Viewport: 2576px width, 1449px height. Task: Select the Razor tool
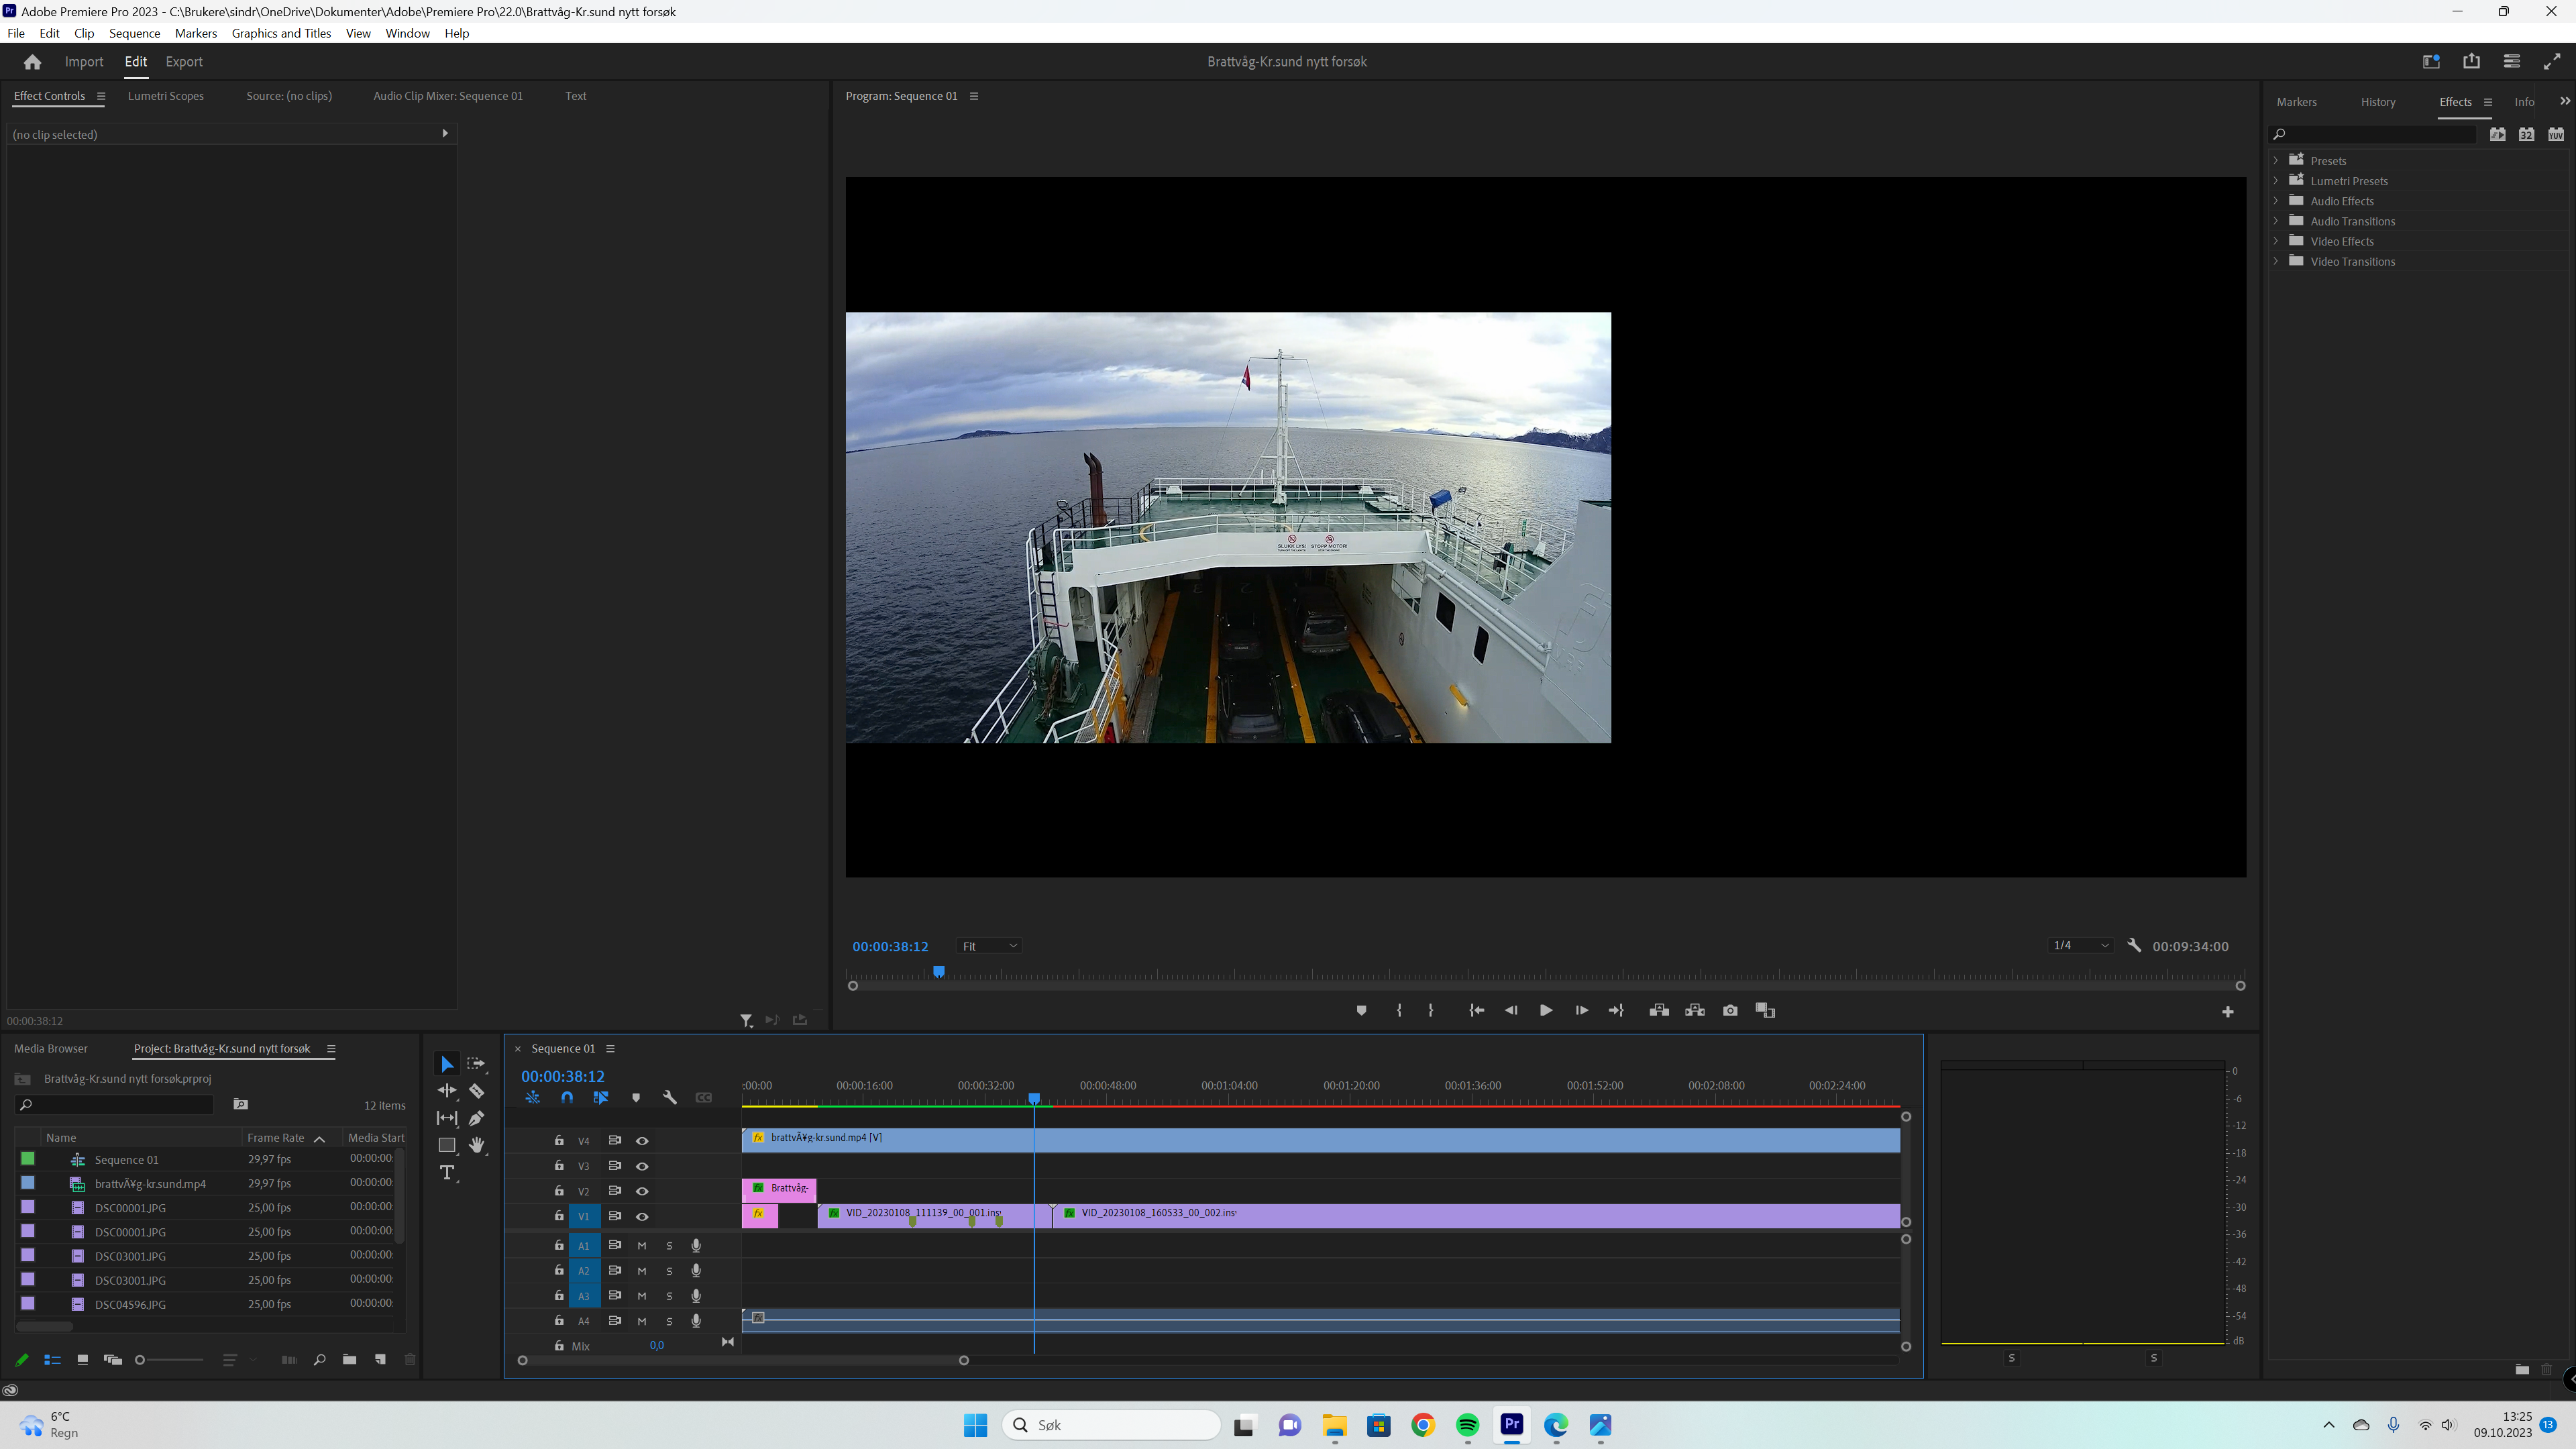click(477, 1091)
